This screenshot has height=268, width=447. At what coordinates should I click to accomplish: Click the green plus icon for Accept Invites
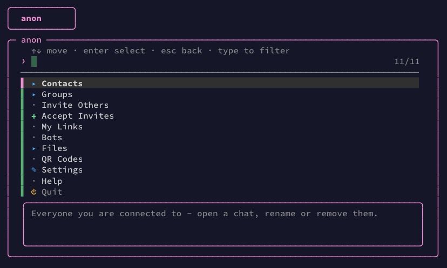tap(33, 116)
